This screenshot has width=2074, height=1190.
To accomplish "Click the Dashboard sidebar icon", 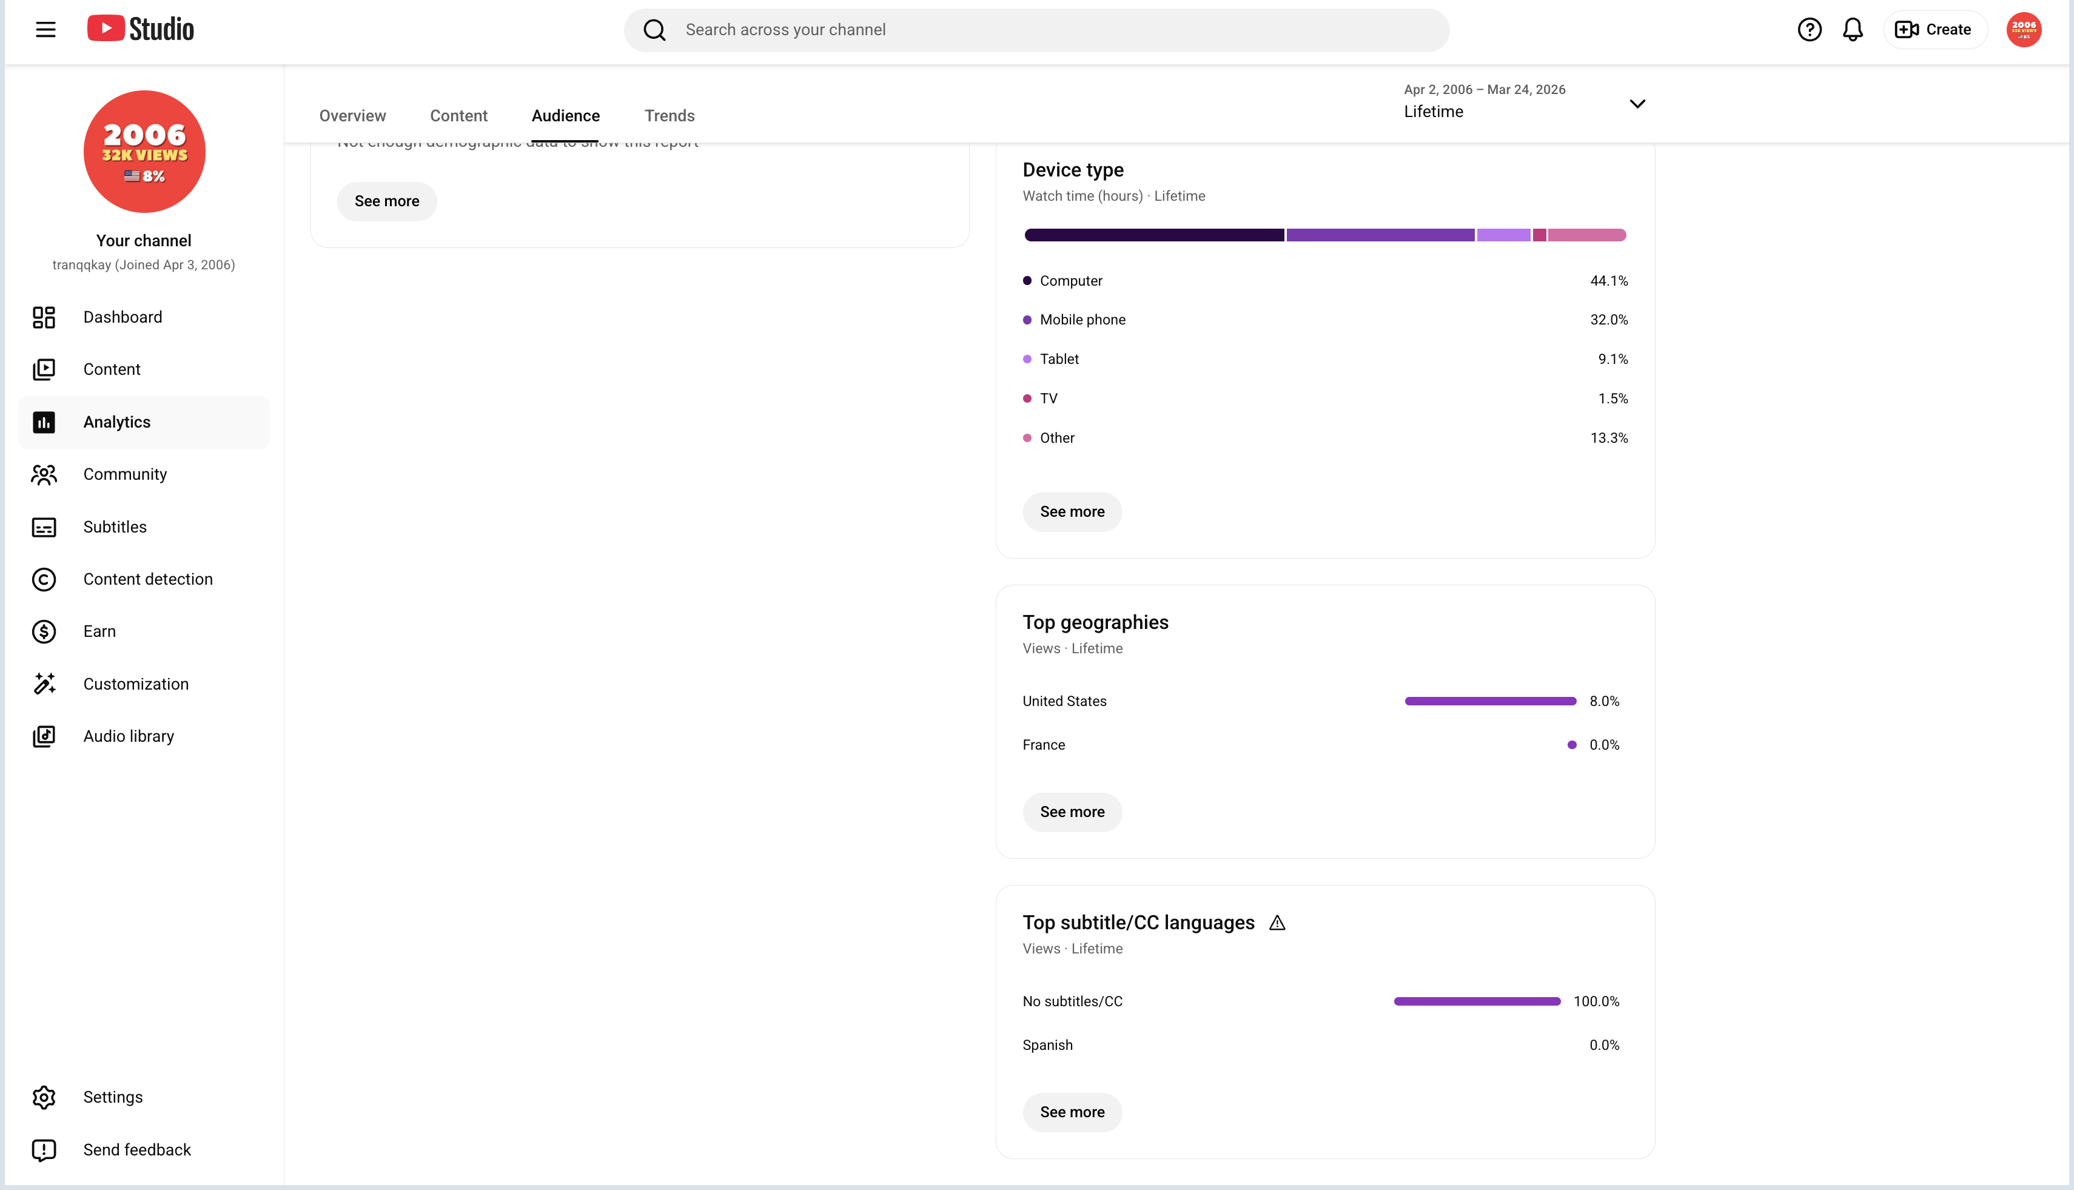I will point(44,317).
